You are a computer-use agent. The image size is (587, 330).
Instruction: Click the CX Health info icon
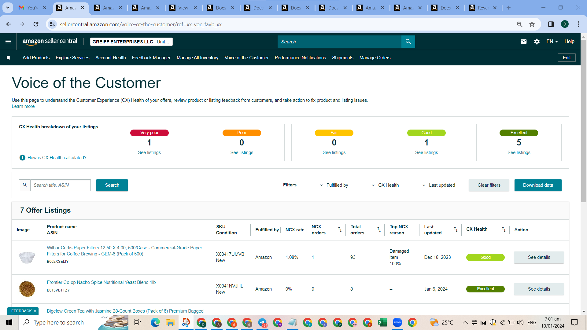click(22, 158)
